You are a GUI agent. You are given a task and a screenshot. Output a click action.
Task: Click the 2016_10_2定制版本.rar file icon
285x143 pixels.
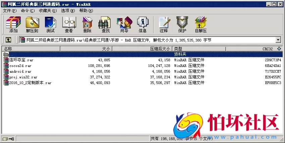(x=6, y=83)
